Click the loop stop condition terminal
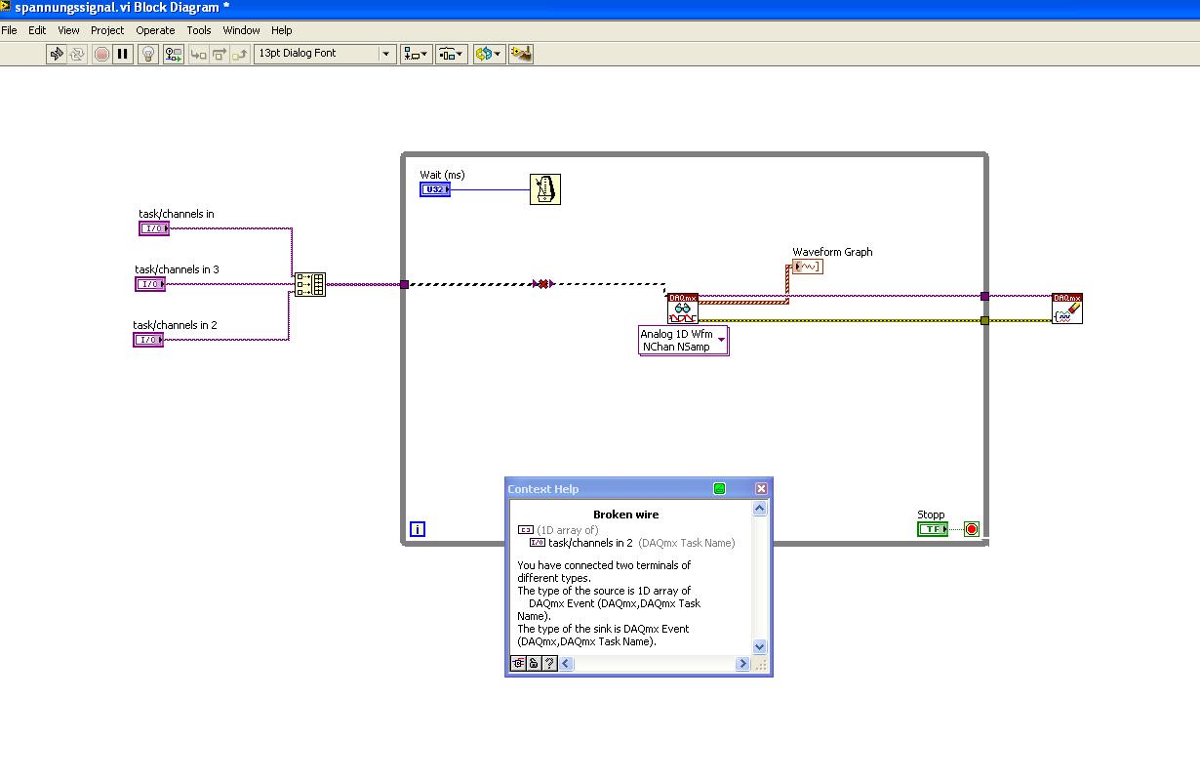Screen dimensions: 1200x782 (x=972, y=529)
